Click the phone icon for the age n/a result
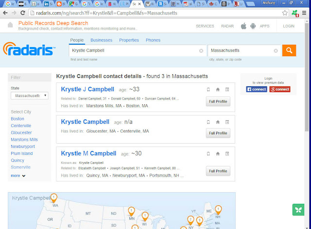The image size is (311, 229). (x=208, y=122)
